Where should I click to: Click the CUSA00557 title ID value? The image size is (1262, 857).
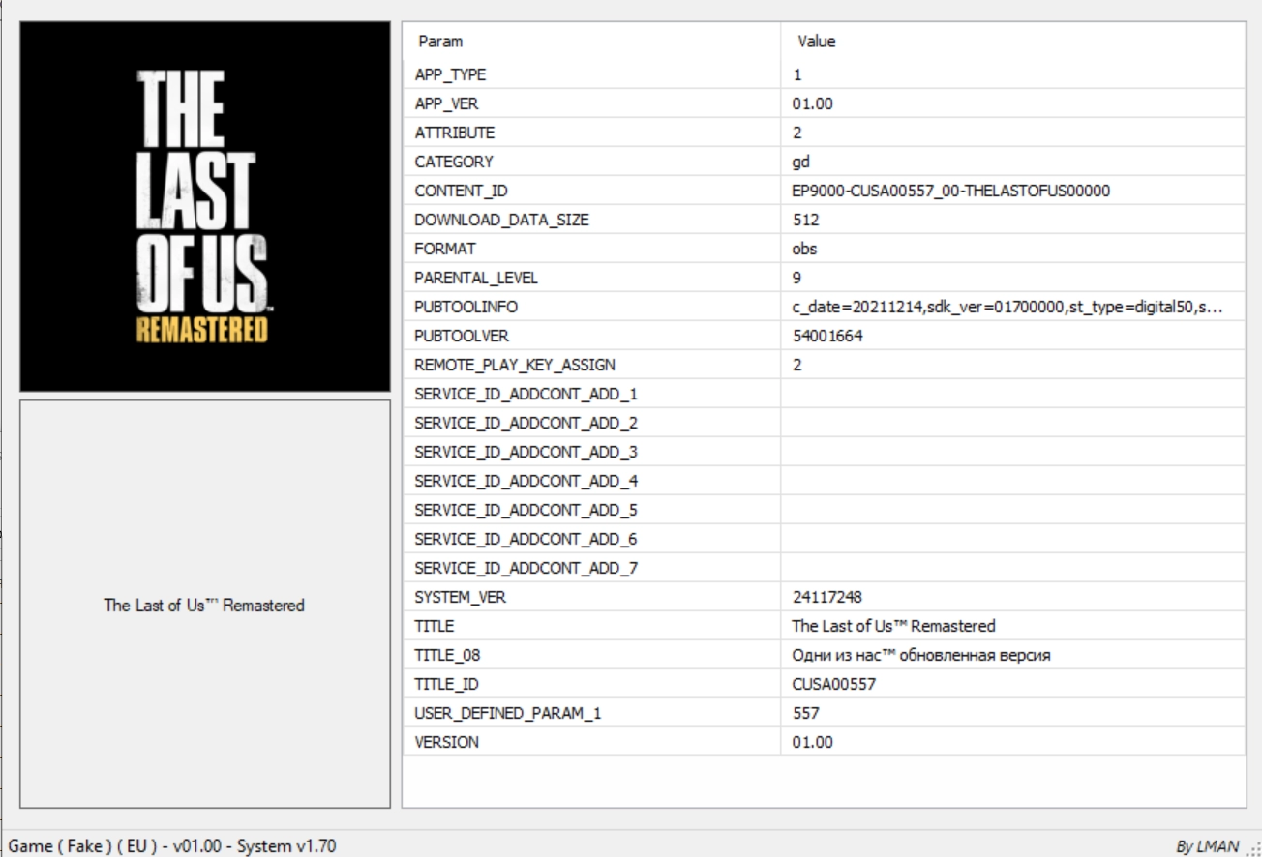pos(834,685)
